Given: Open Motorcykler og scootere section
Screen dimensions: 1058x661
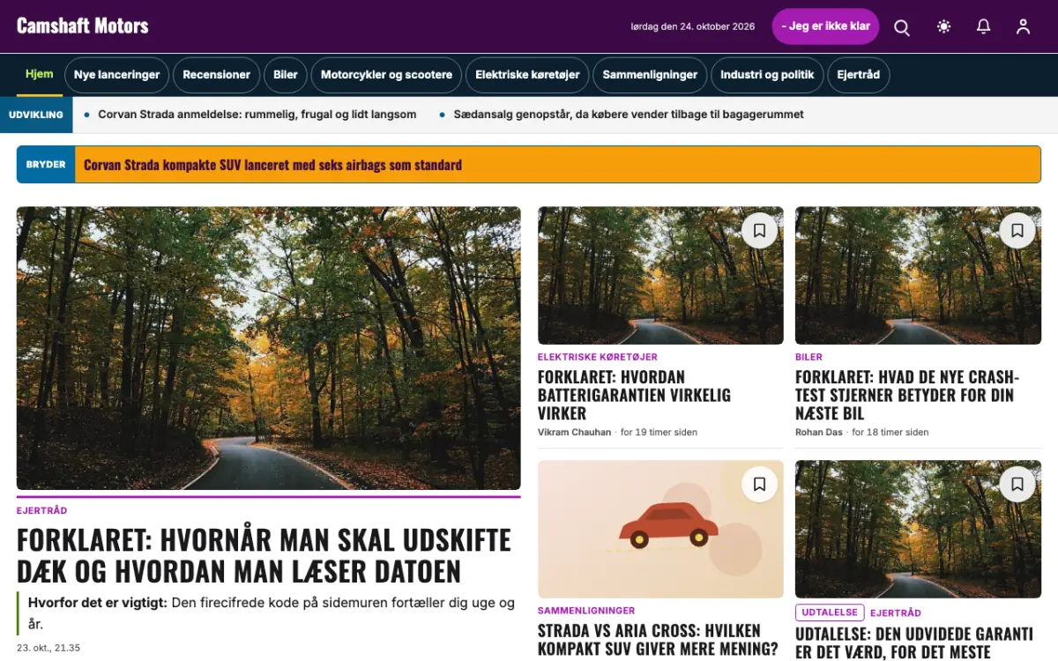Looking at the screenshot, I should [x=386, y=75].
